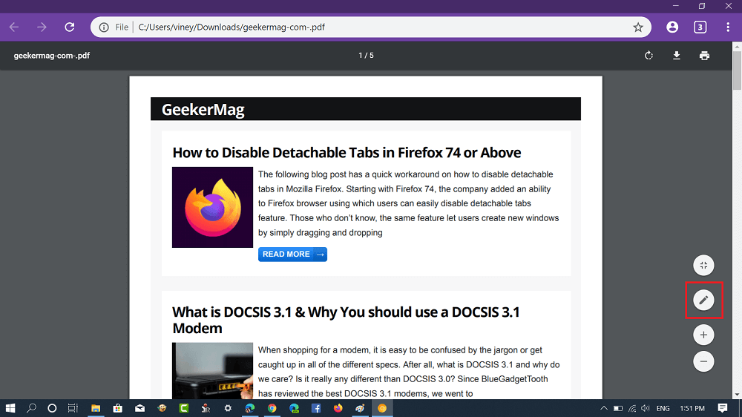The image size is (742, 417).
Task: Open the Windows Start menu
Action: pos(10,408)
